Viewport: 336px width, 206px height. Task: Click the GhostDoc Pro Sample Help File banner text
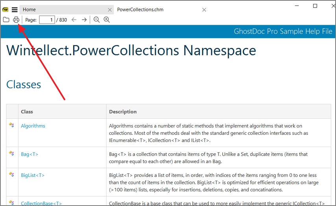click(283, 31)
